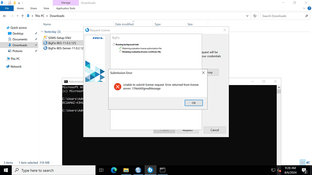Click the BigFix icon in the taskbar

150,170
